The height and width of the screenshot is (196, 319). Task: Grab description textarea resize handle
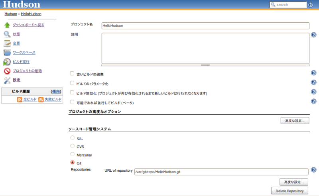point(205,65)
